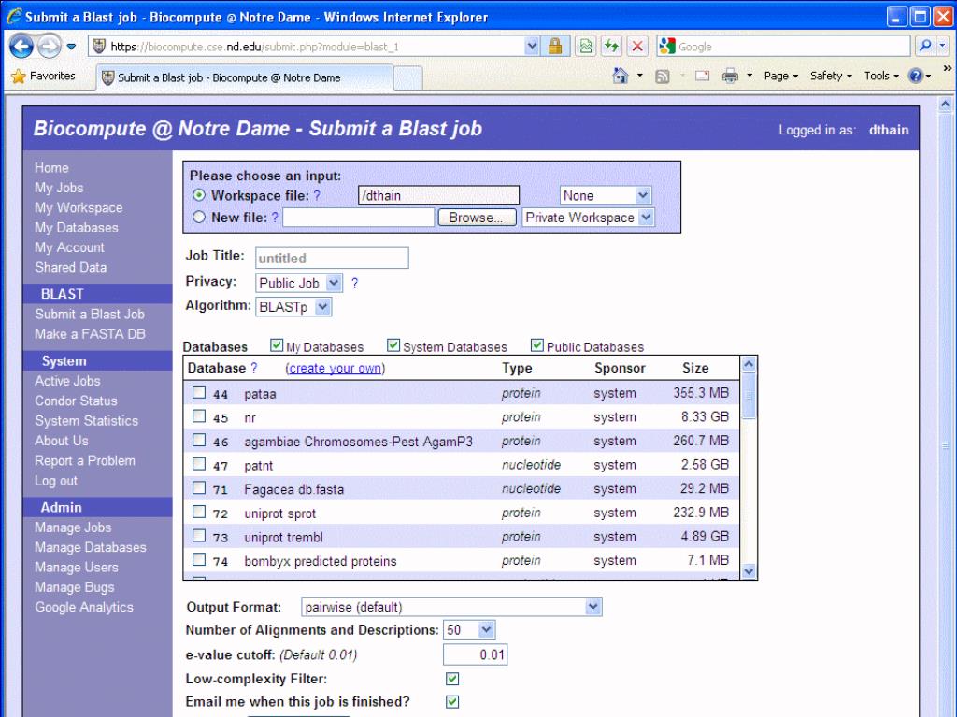Click the Workspace file path field
Viewport: 957px width, 717px height.
tap(439, 196)
